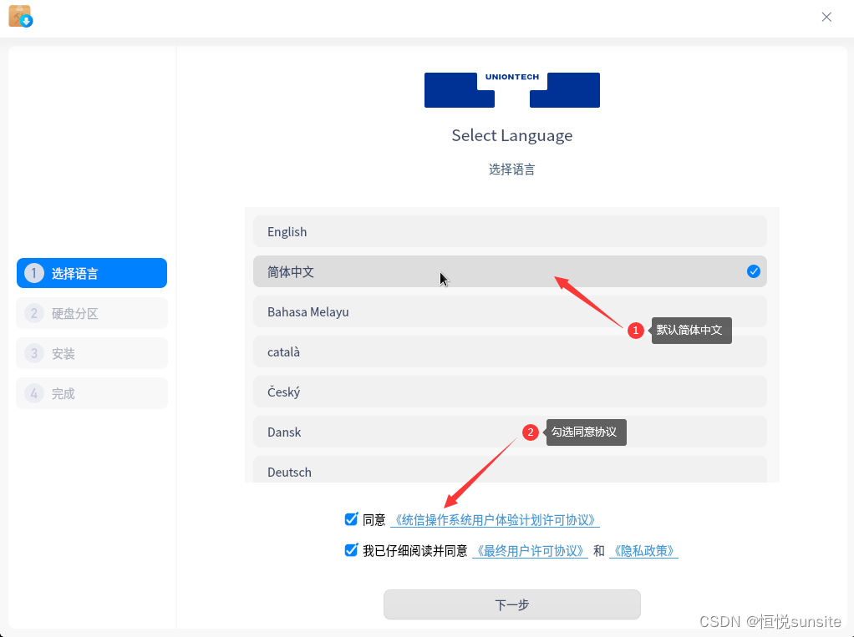Image resolution: width=854 pixels, height=637 pixels.
Task: Click the Select Language heading
Action: pyautogui.click(x=512, y=135)
